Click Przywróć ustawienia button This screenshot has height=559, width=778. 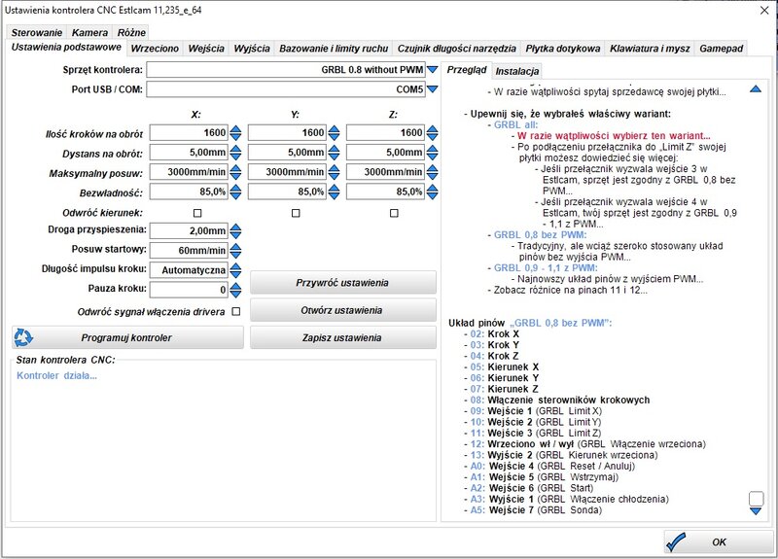pos(343,283)
